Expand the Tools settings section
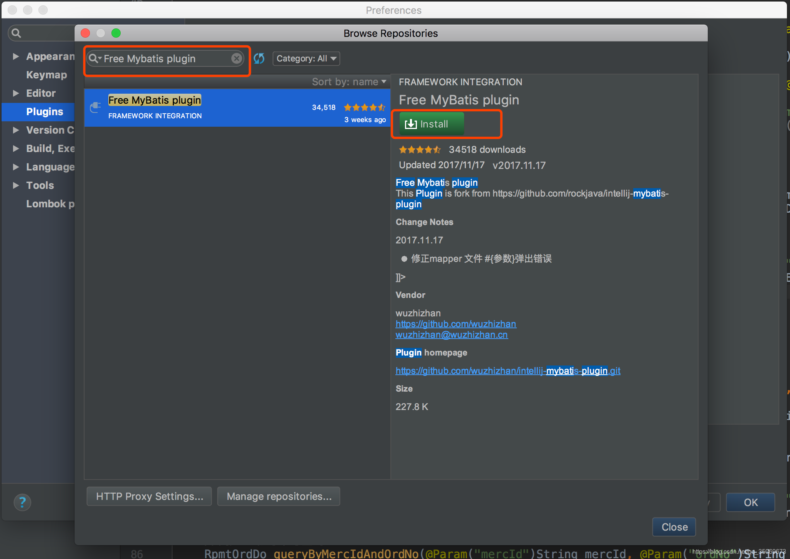This screenshot has height=559, width=790. 16,185
